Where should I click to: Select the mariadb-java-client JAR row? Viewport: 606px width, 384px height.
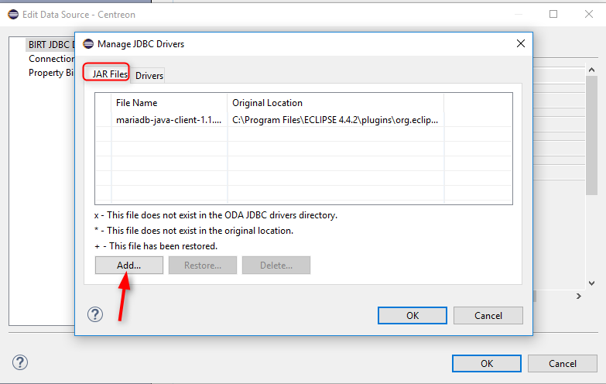(169, 119)
